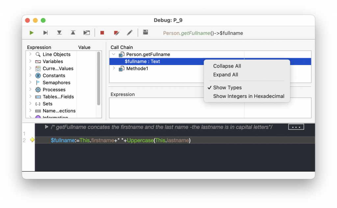The width and height of the screenshot is (337, 208).
Task: Expand the Semaphores node
Action: pyautogui.click(x=30, y=82)
